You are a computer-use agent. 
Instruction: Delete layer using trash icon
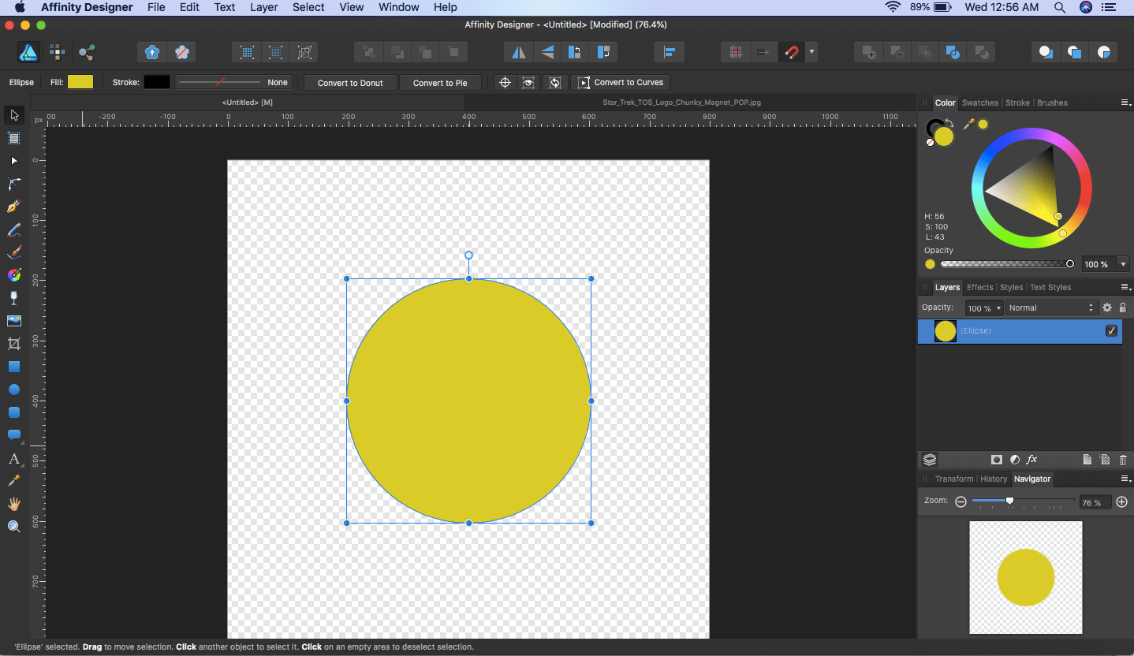click(x=1123, y=460)
